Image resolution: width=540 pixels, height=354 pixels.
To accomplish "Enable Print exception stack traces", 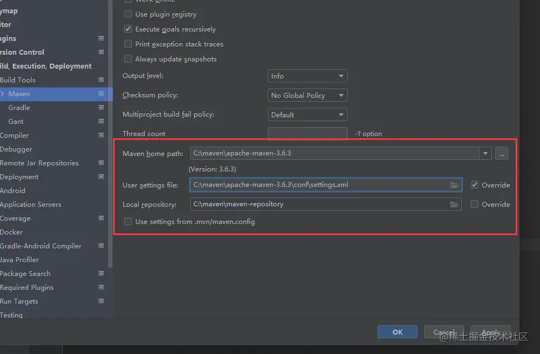I will tap(128, 44).
